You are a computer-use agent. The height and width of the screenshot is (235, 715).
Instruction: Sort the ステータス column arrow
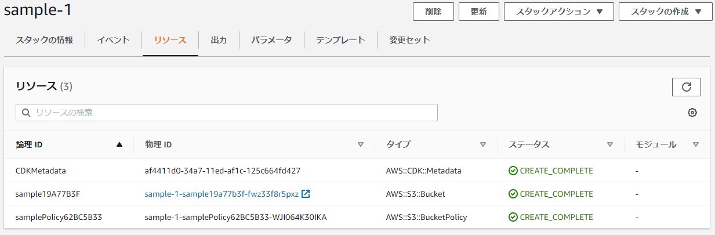[609, 144]
